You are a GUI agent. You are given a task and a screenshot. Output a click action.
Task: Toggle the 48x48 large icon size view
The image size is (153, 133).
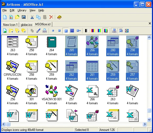(66, 31)
